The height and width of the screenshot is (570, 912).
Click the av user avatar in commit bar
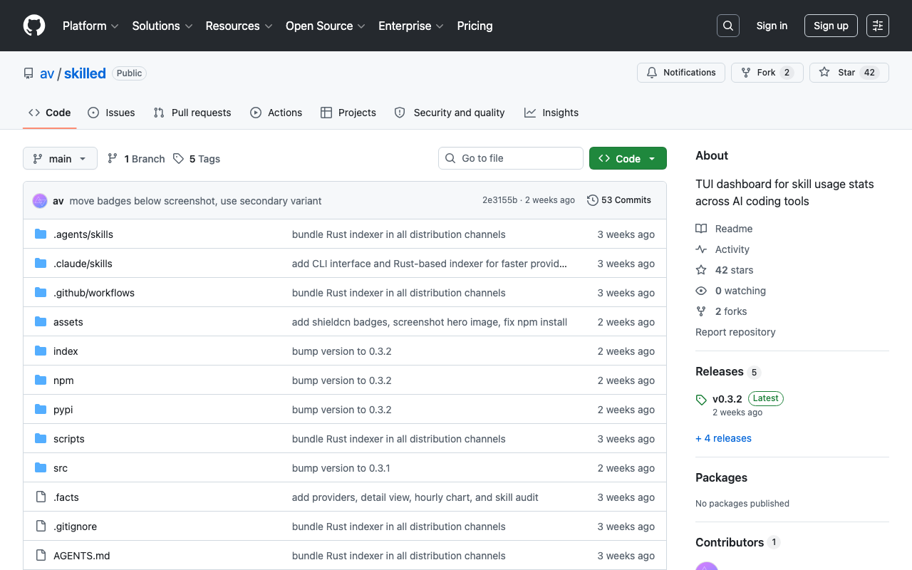tap(40, 201)
